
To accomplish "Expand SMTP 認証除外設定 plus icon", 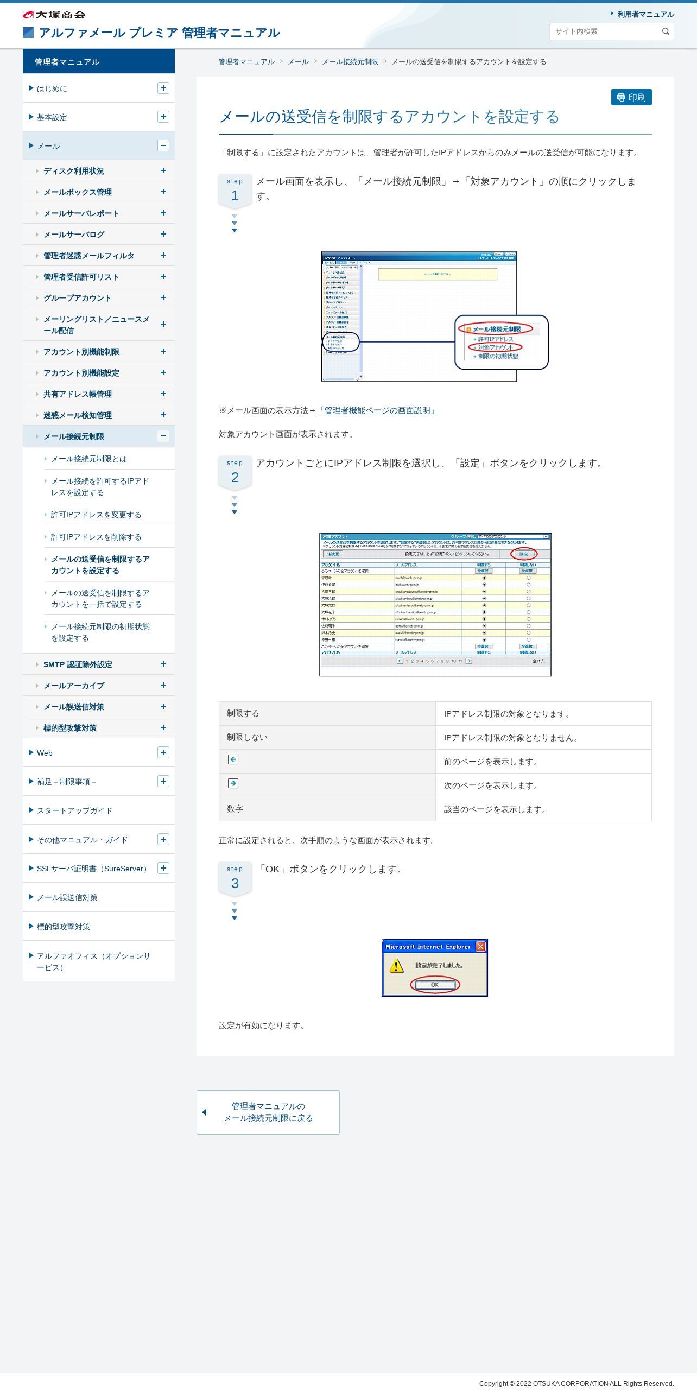I will click(163, 664).
